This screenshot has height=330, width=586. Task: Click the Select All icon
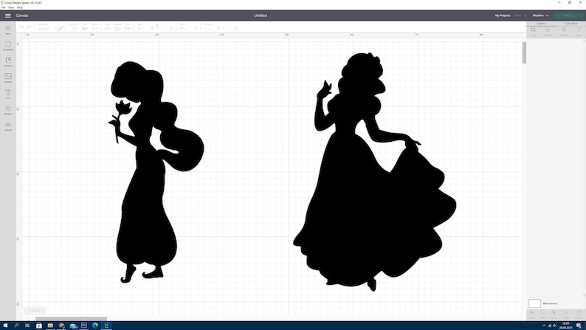point(74,28)
